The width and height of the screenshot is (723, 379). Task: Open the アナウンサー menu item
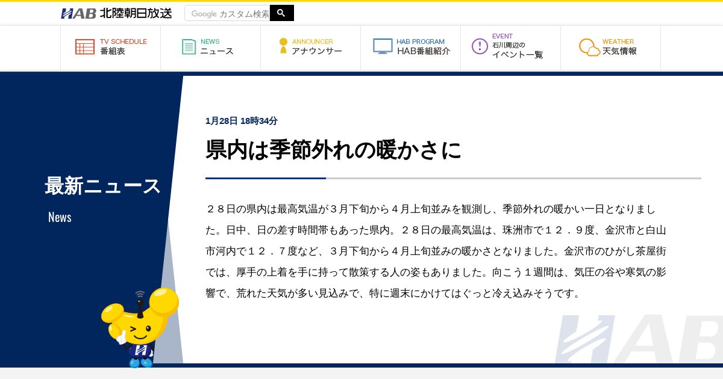[311, 48]
